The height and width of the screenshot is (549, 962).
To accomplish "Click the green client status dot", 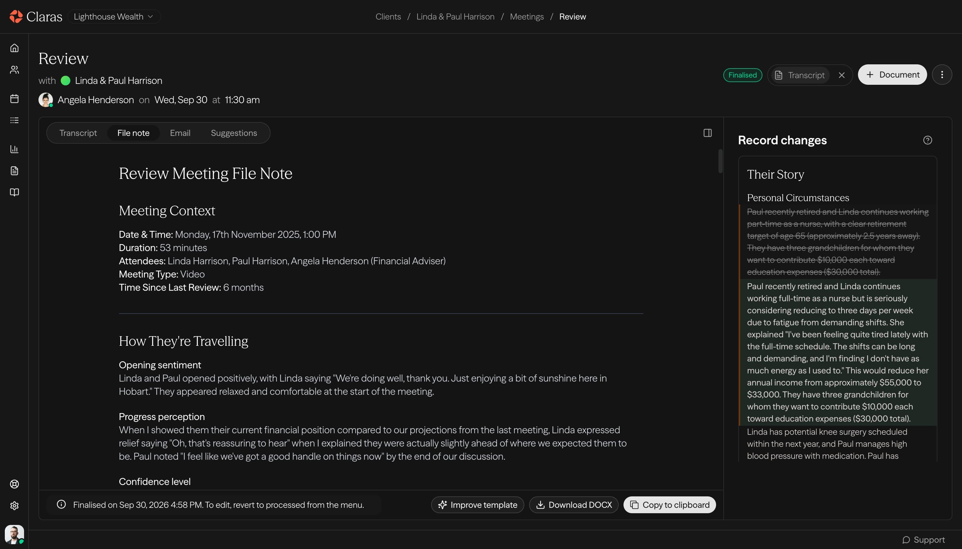I will [66, 81].
